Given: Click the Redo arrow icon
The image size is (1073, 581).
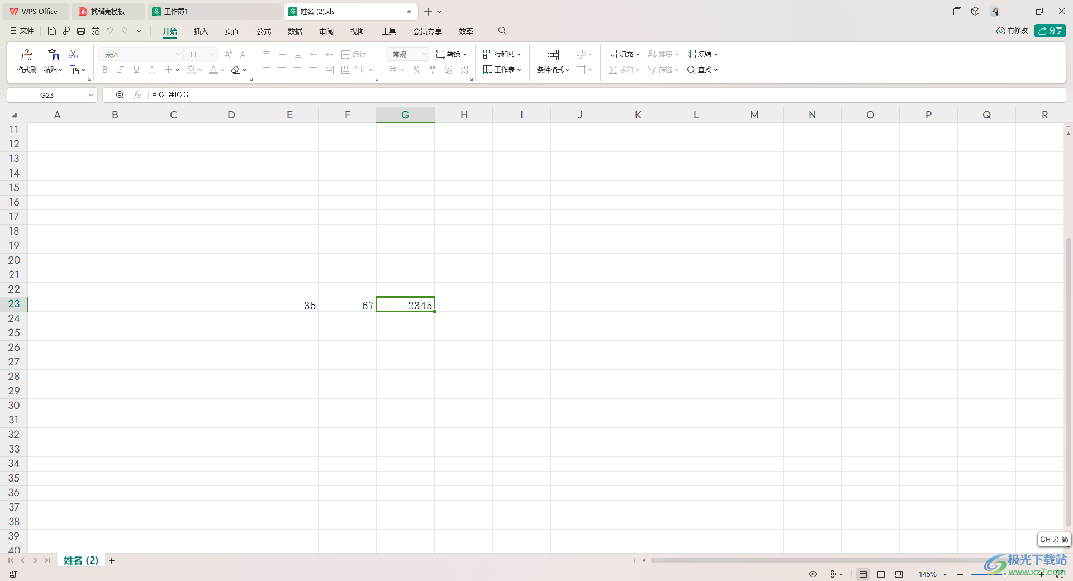Looking at the screenshot, I should pos(125,31).
